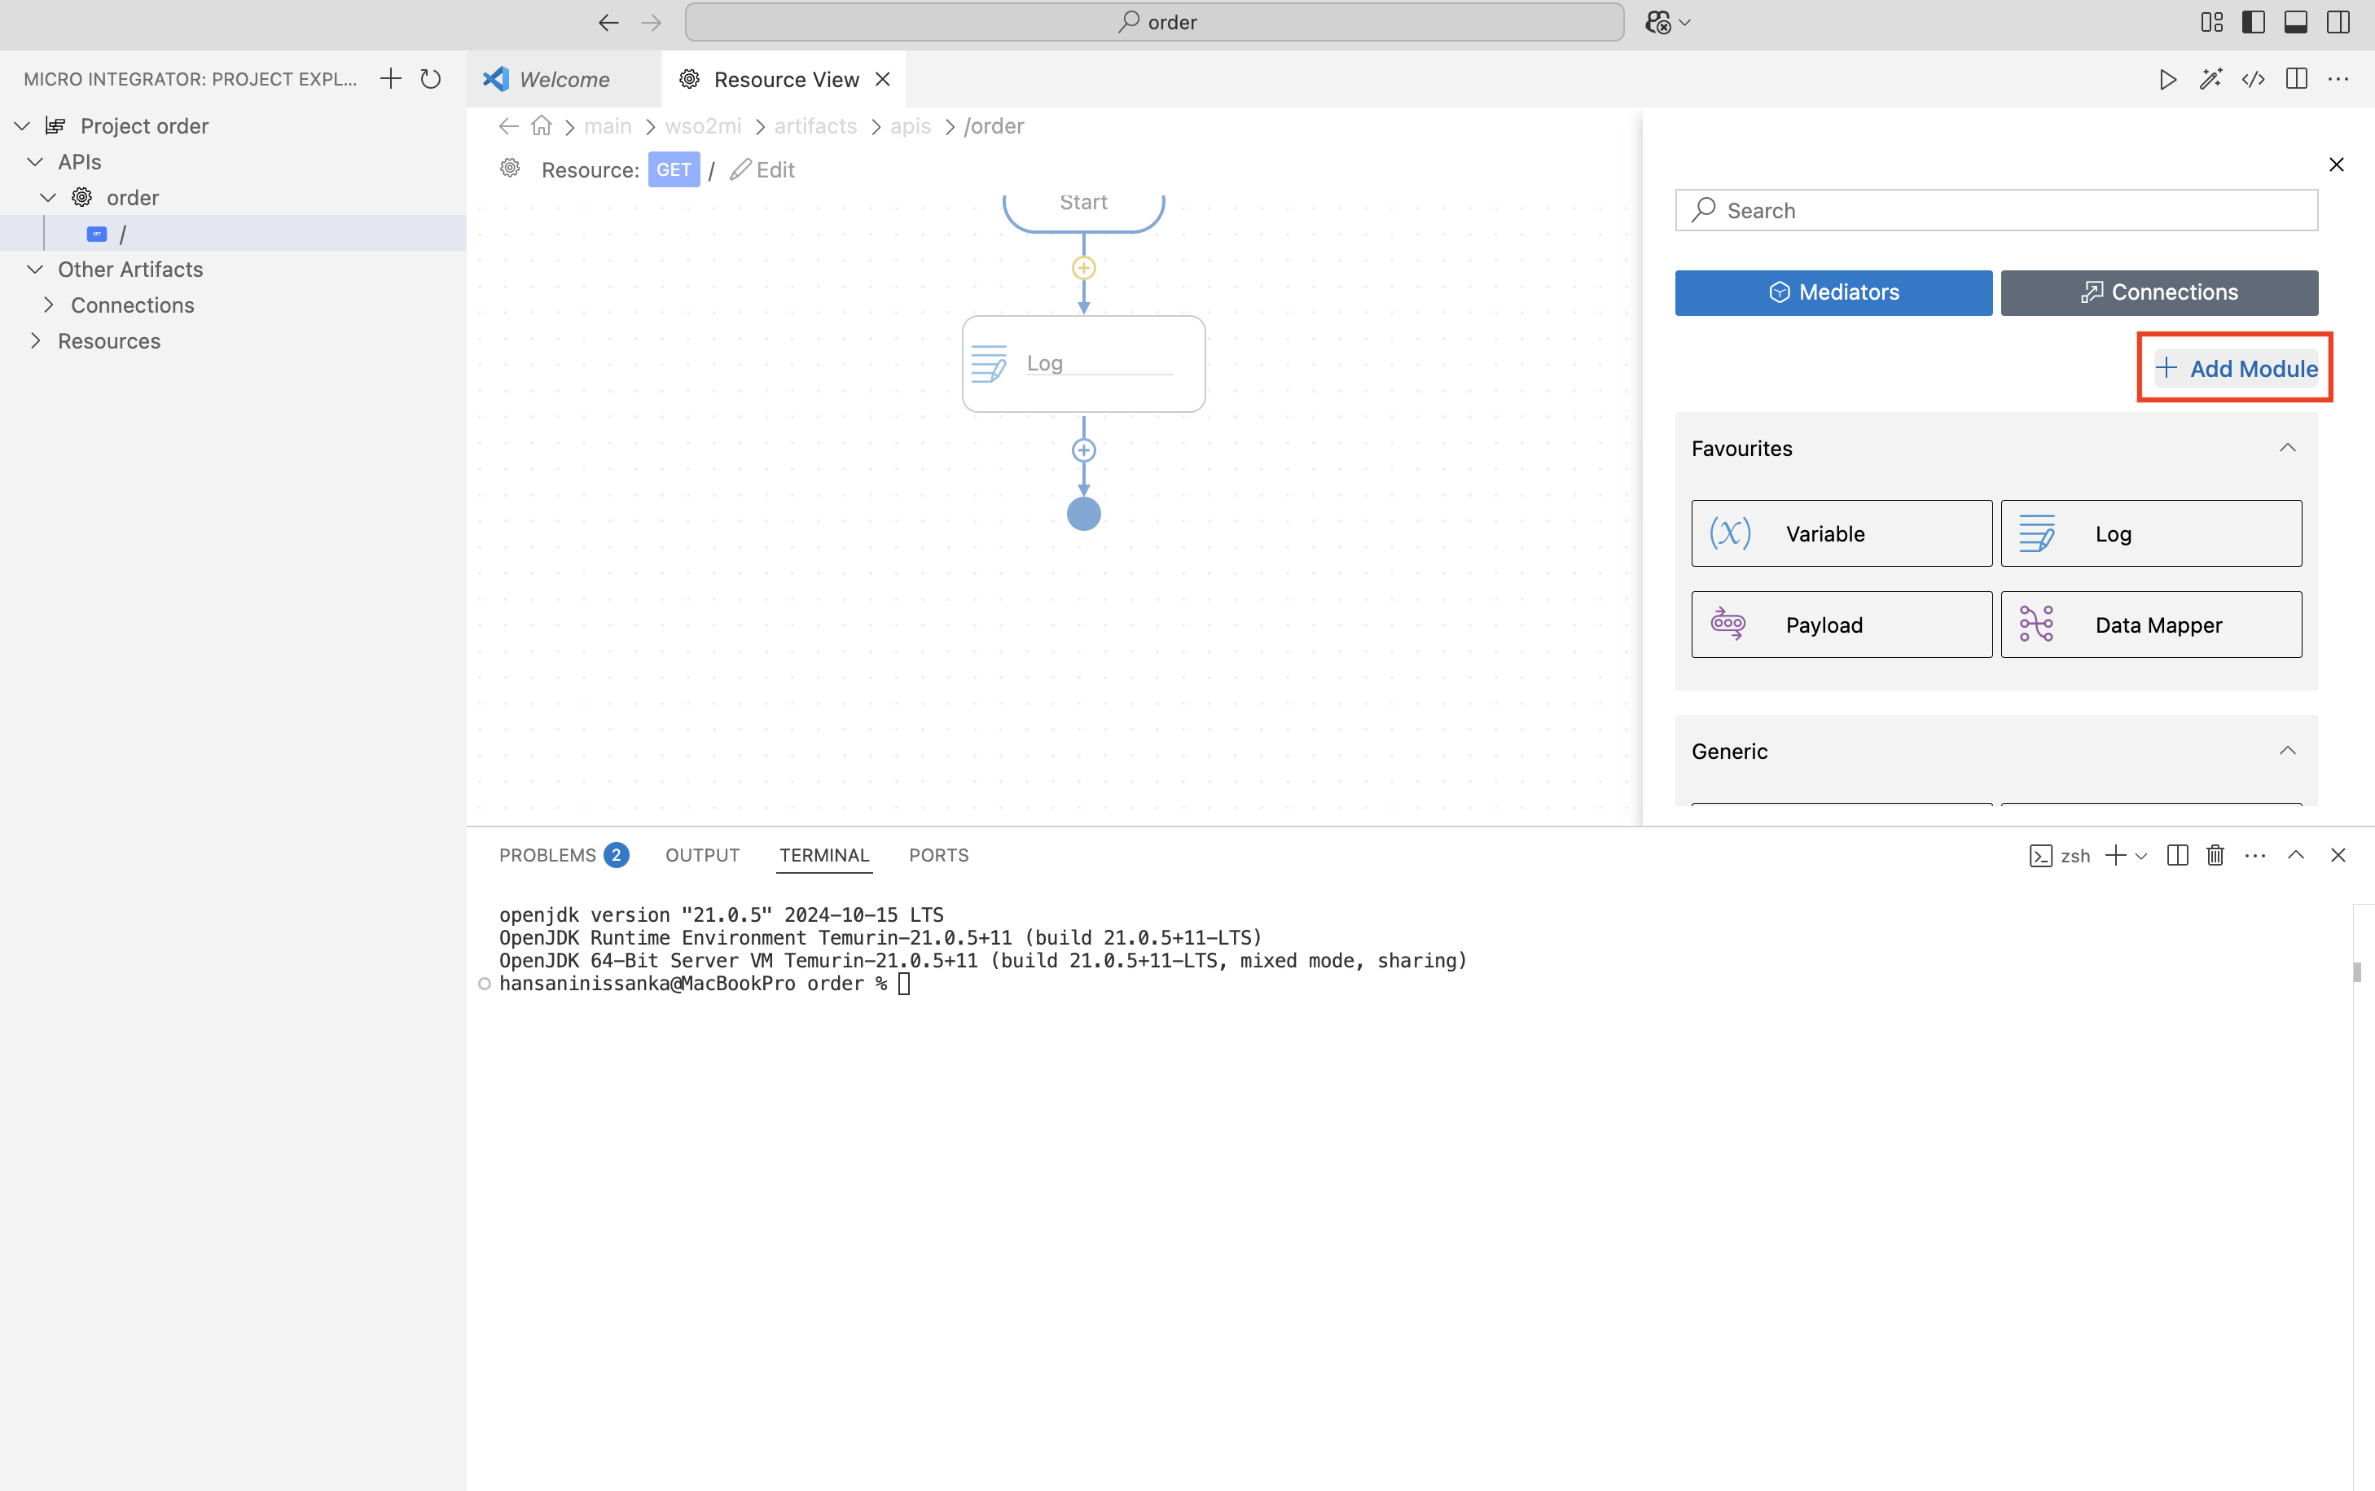Image resolution: width=2375 pixels, height=1491 pixels.
Task: Toggle the primary side bar
Action: coord(2254,22)
